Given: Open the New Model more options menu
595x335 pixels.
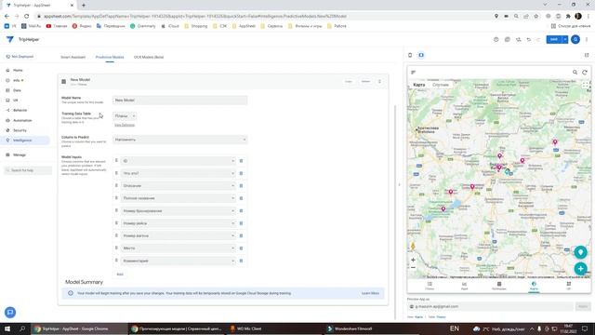Looking at the screenshot, I should click(379, 81).
